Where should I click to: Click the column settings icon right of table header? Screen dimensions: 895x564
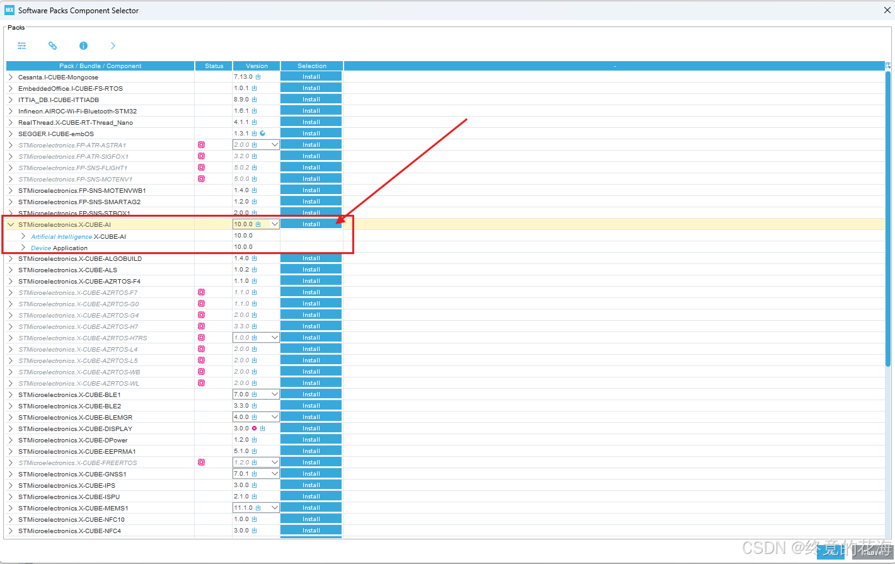click(x=888, y=66)
